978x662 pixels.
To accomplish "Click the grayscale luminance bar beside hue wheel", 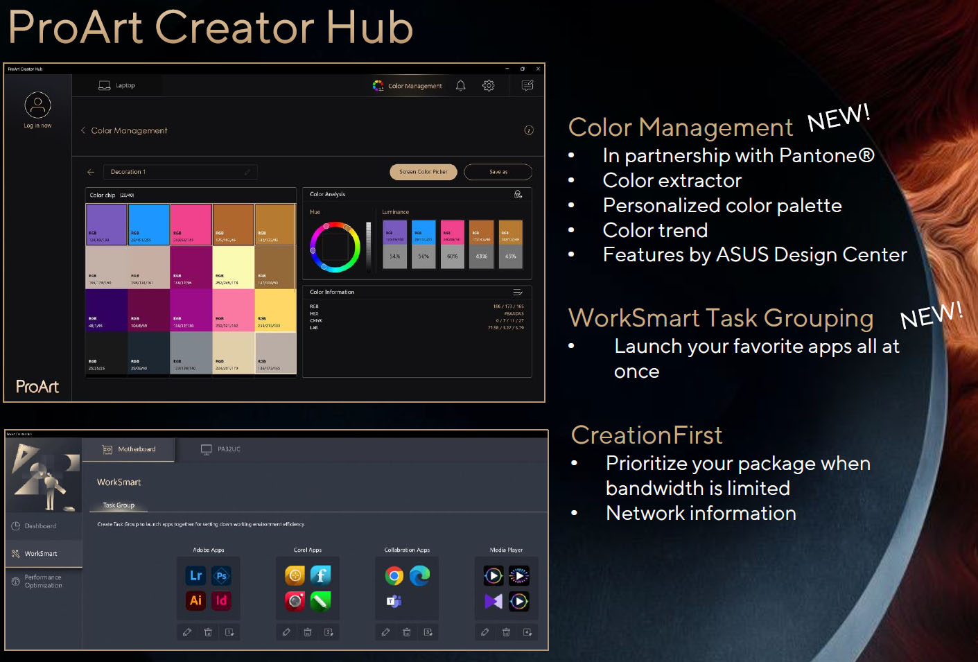I will tap(369, 247).
